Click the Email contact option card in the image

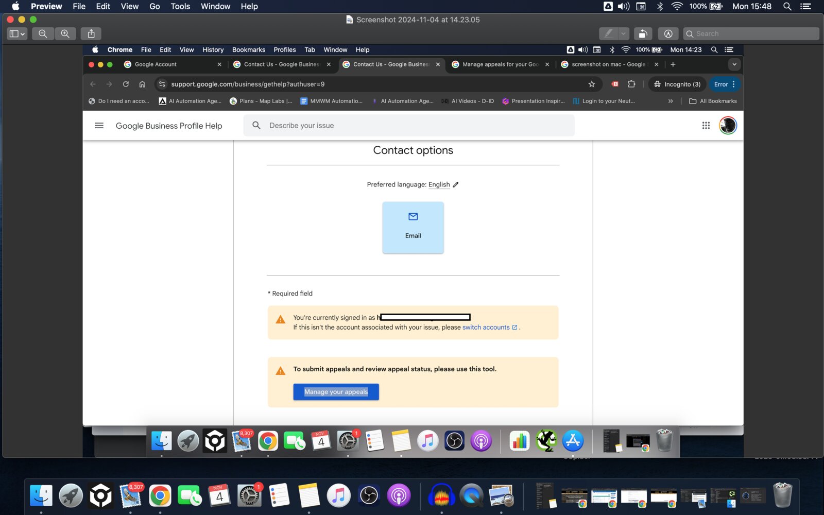pyautogui.click(x=413, y=227)
